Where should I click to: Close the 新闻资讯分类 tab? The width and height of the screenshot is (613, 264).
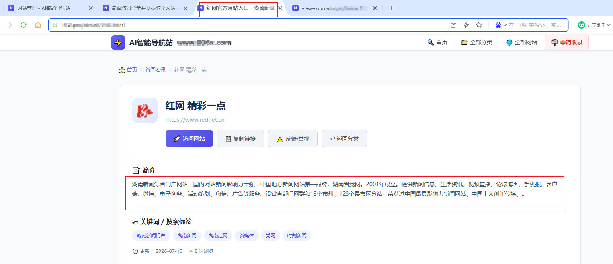coord(185,8)
